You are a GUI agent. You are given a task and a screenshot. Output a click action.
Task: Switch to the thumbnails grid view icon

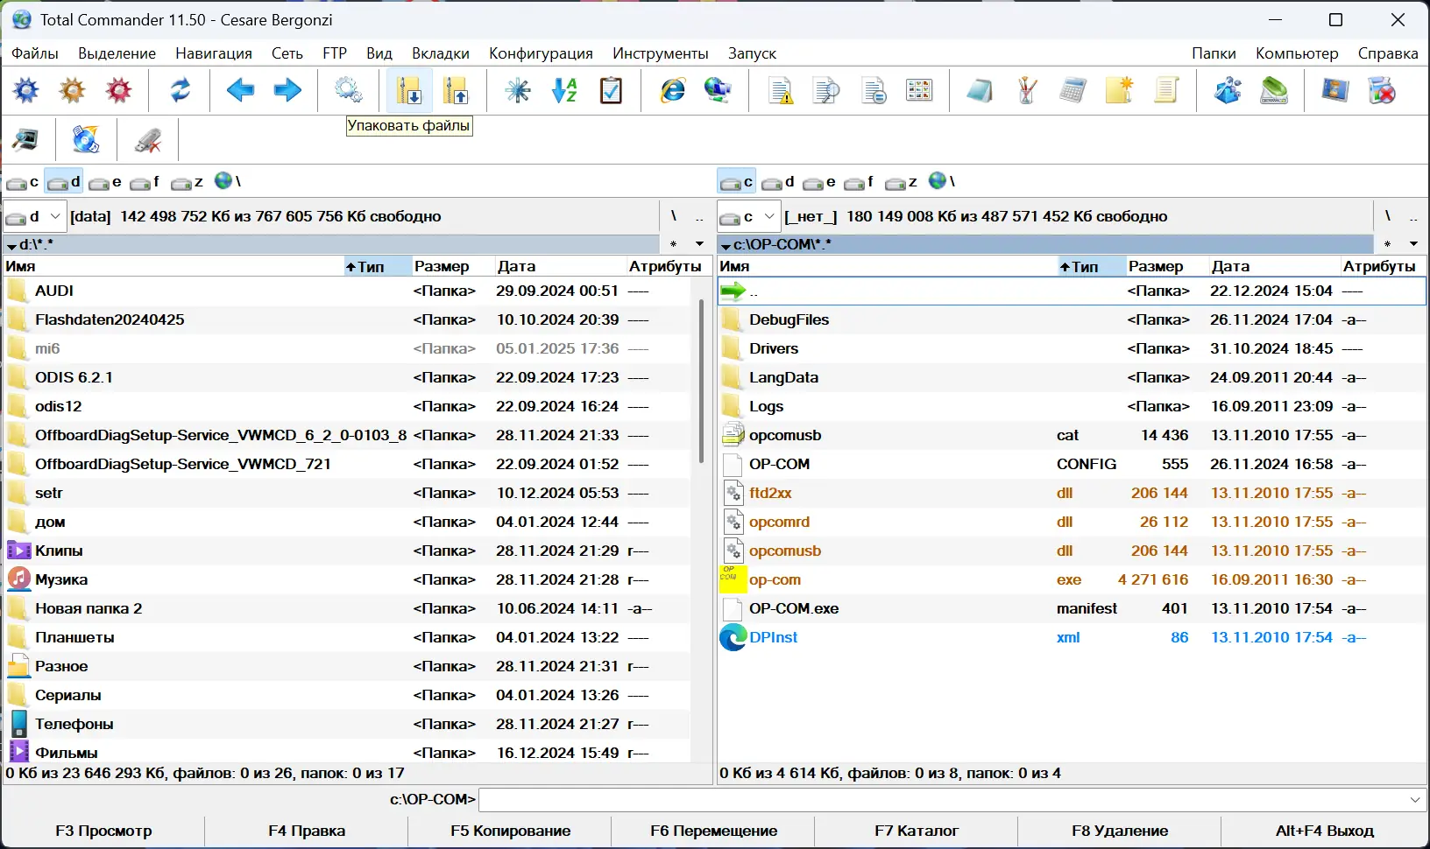coord(919,90)
